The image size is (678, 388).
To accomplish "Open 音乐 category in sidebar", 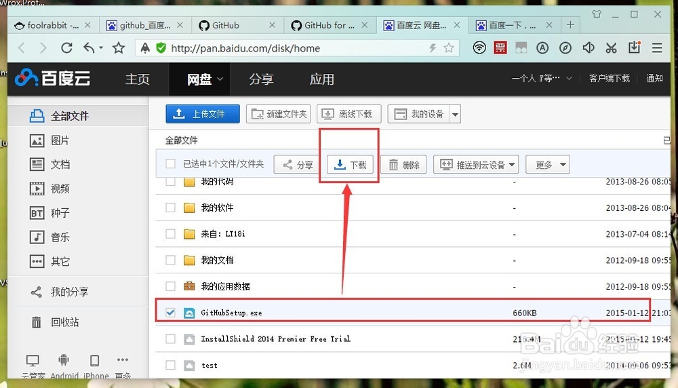I will tap(49, 237).
